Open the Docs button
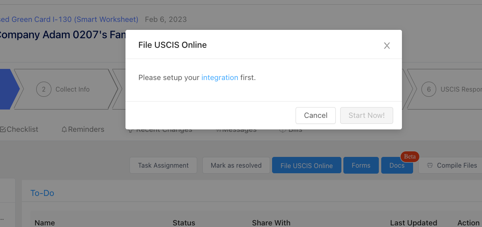 [x=397, y=165]
